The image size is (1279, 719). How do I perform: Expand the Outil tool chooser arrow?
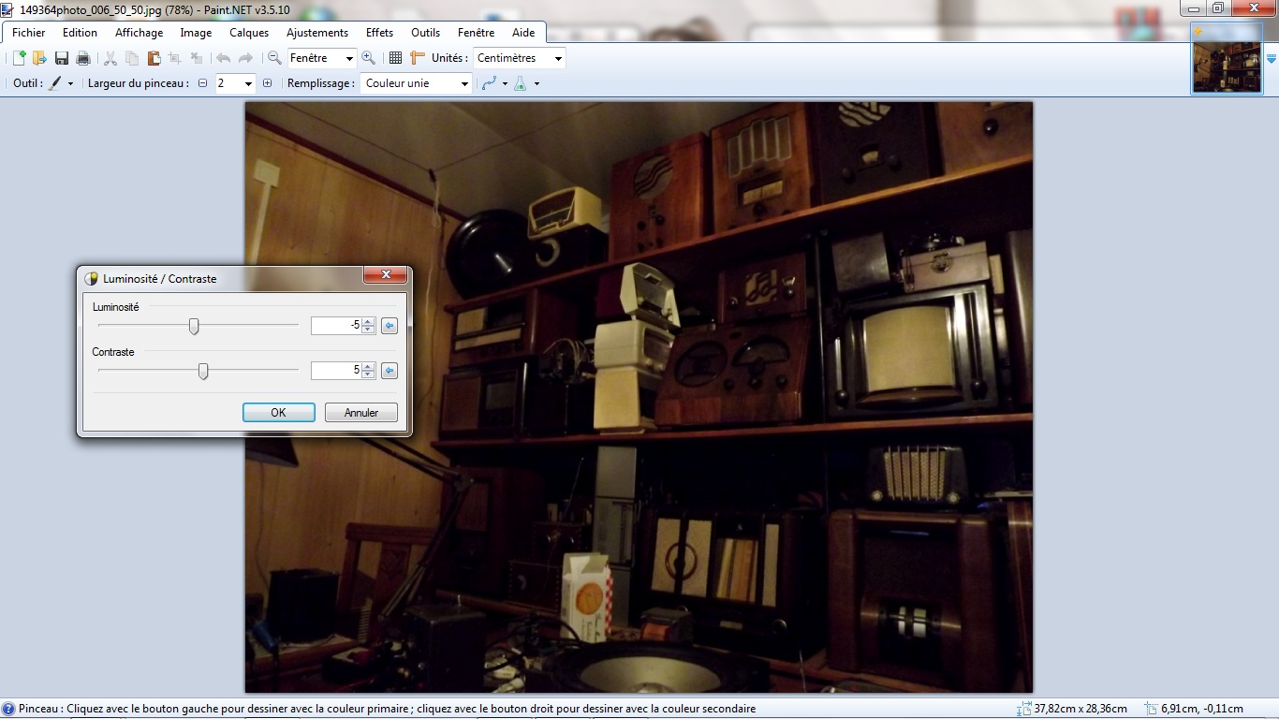[x=70, y=83]
